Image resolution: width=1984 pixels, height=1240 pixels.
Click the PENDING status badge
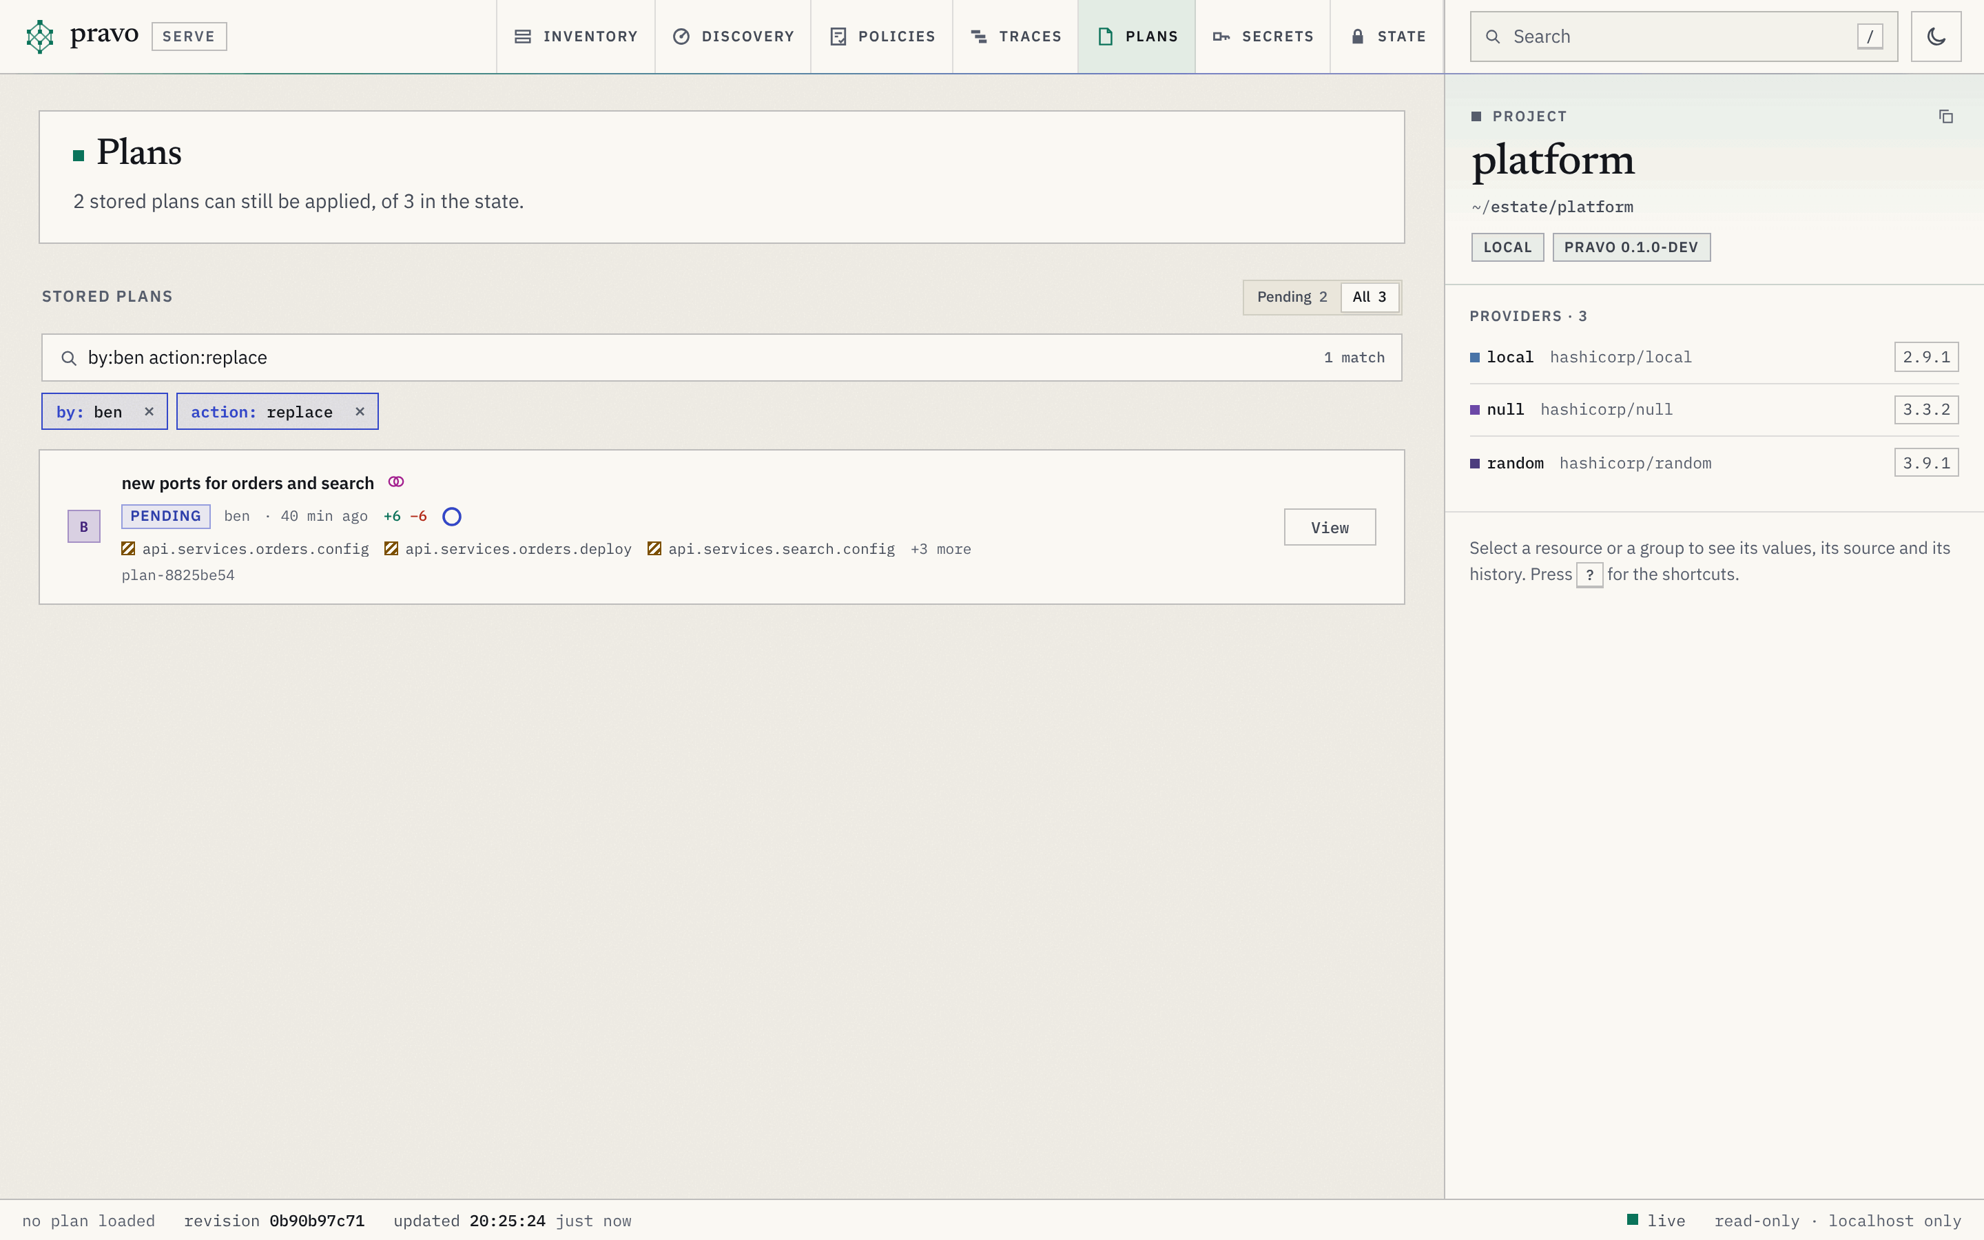(x=165, y=516)
